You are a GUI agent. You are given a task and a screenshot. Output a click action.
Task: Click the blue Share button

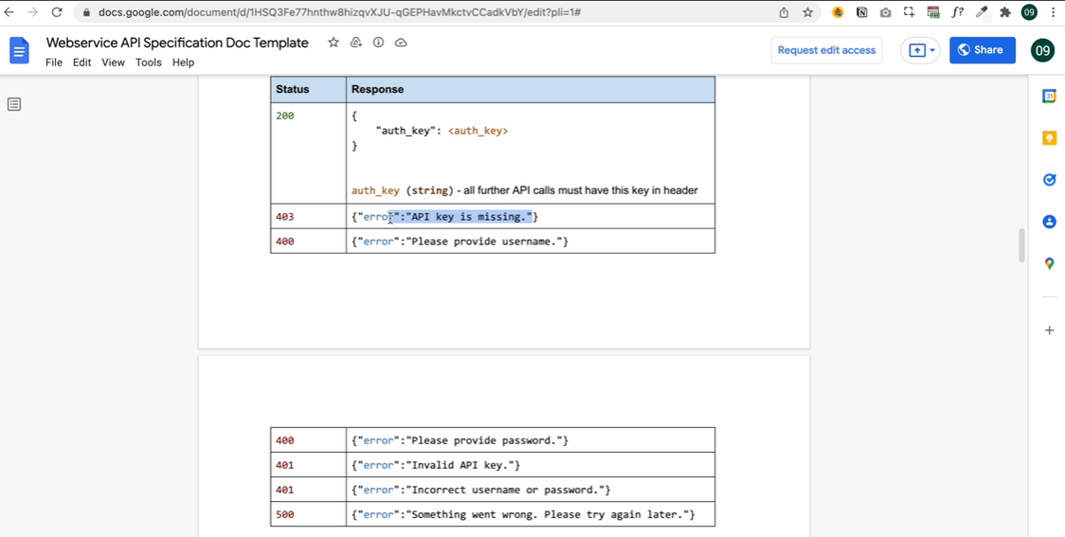[983, 50]
